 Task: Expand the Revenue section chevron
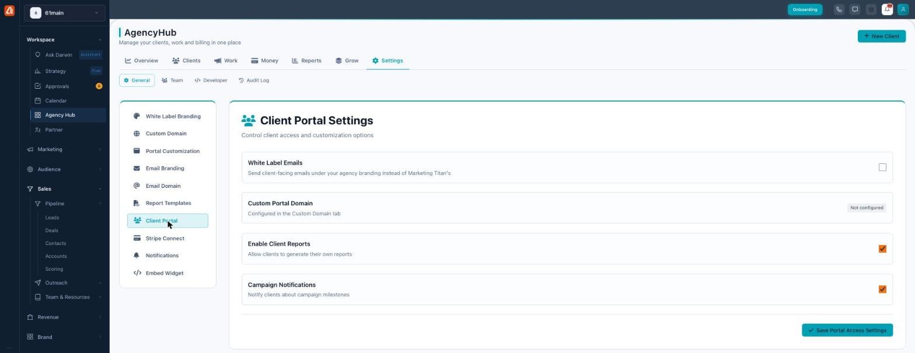100,317
